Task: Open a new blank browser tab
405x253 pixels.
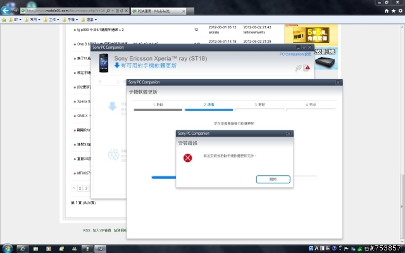Action: pyautogui.click(x=190, y=11)
